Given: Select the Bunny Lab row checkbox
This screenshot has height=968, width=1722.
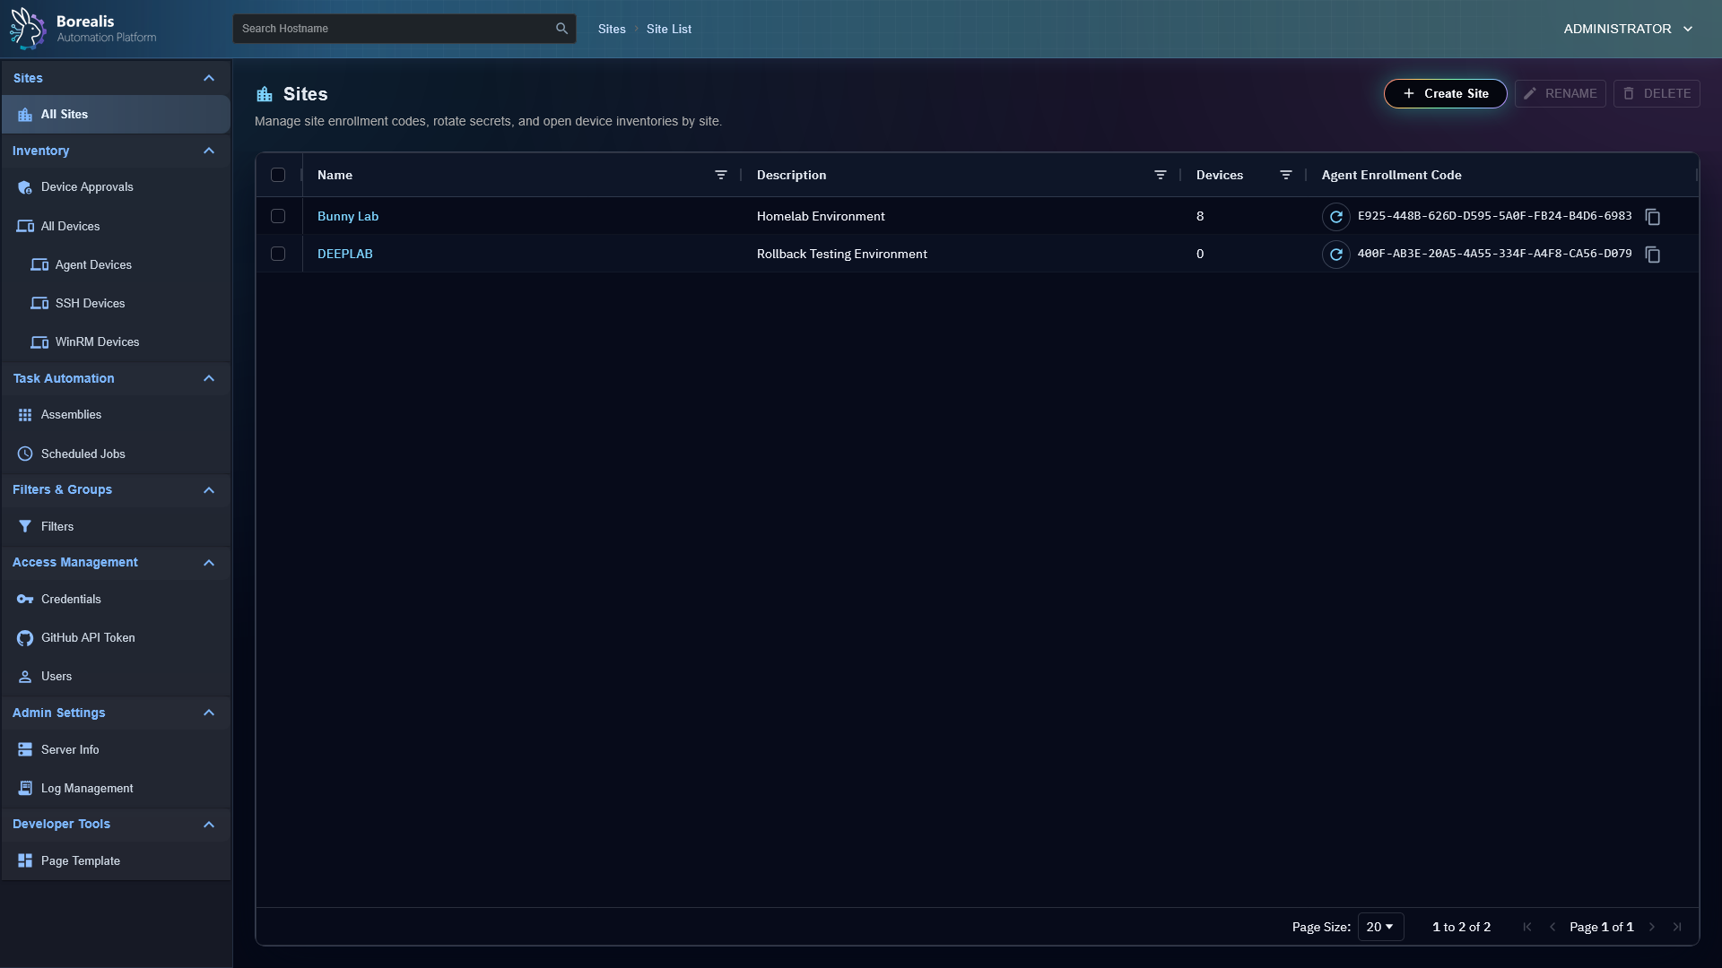Looking at the screenshot, I should 278,216.
